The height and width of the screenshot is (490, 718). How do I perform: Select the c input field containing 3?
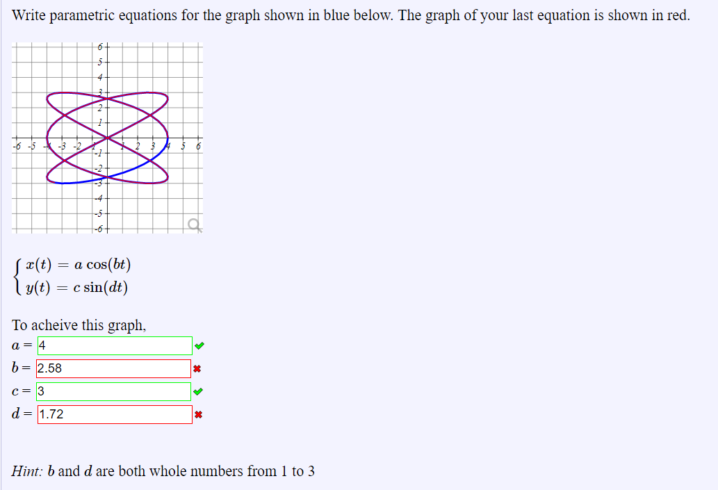coord(113,391)
